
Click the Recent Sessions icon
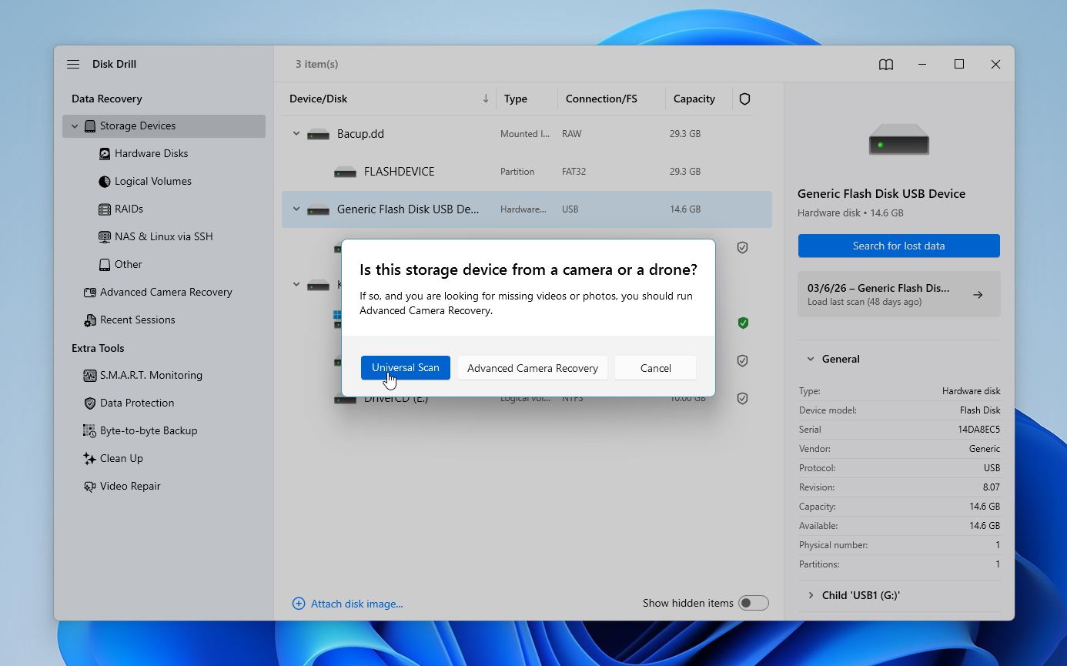(90, 320)
